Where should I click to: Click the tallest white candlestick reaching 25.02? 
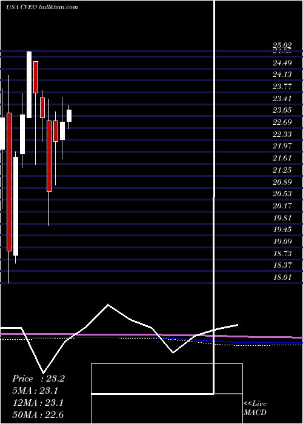[29, 85]
